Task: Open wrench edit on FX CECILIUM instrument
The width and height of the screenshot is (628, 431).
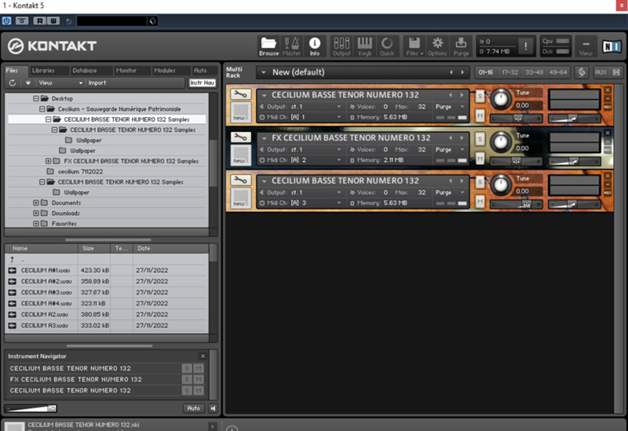Action: coord(240,137)
